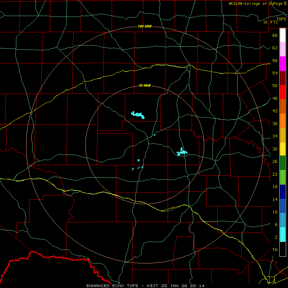
Task: Click the cyan echo cluster east of radar center
Action: (x=182, y=152)
